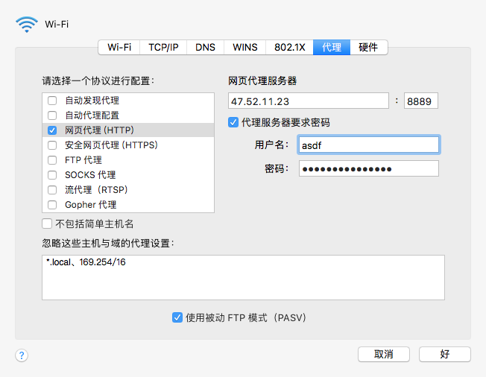Select the DNS tab
The image size is (486, 377).
click(x=205, y=47)
